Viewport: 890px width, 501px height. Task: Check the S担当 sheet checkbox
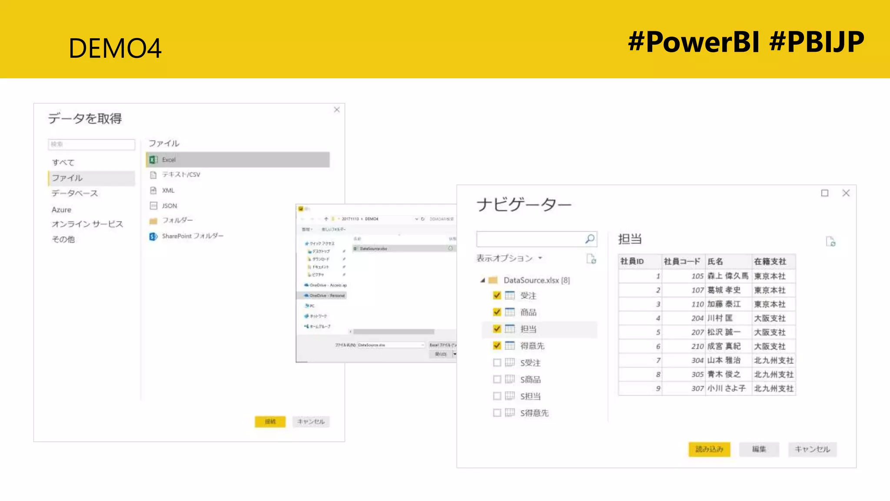[x=497, y=396]
